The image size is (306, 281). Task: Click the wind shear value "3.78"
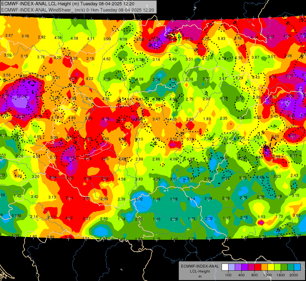(41, 57)
